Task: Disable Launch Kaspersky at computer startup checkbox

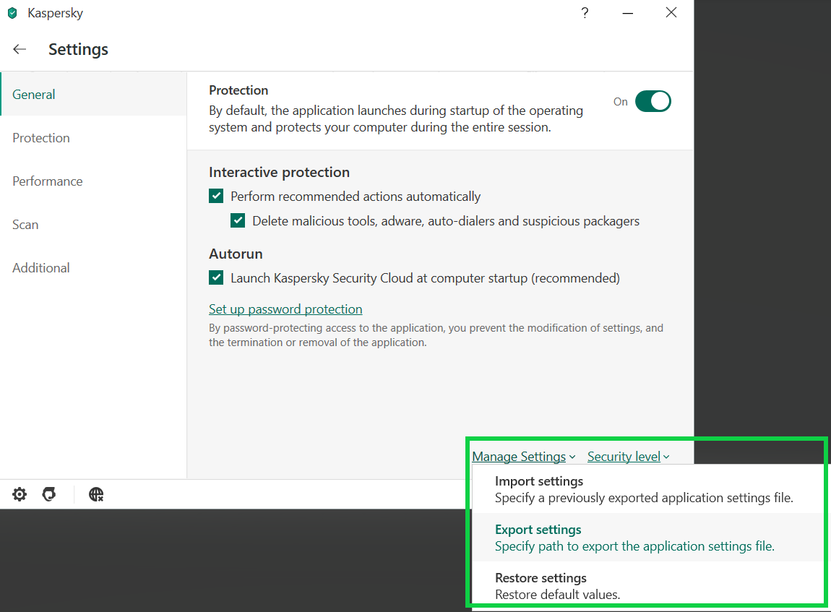Action: click(x=216, y=278)
